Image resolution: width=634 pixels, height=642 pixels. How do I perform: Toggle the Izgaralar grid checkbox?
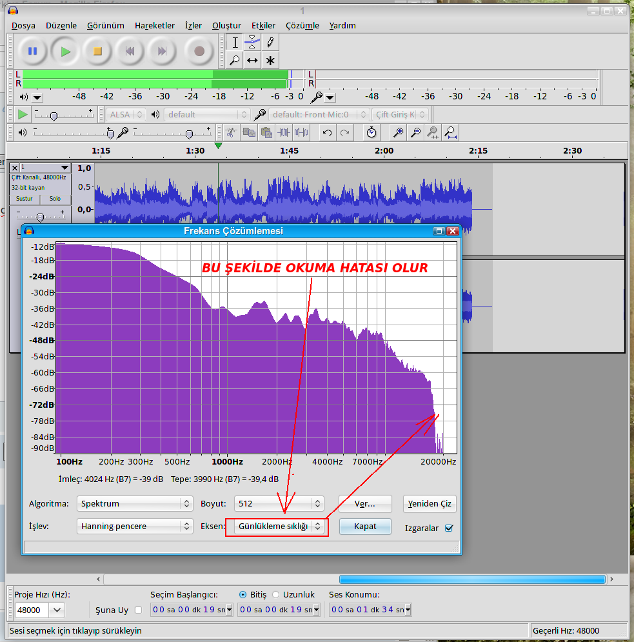pos(449,528)
